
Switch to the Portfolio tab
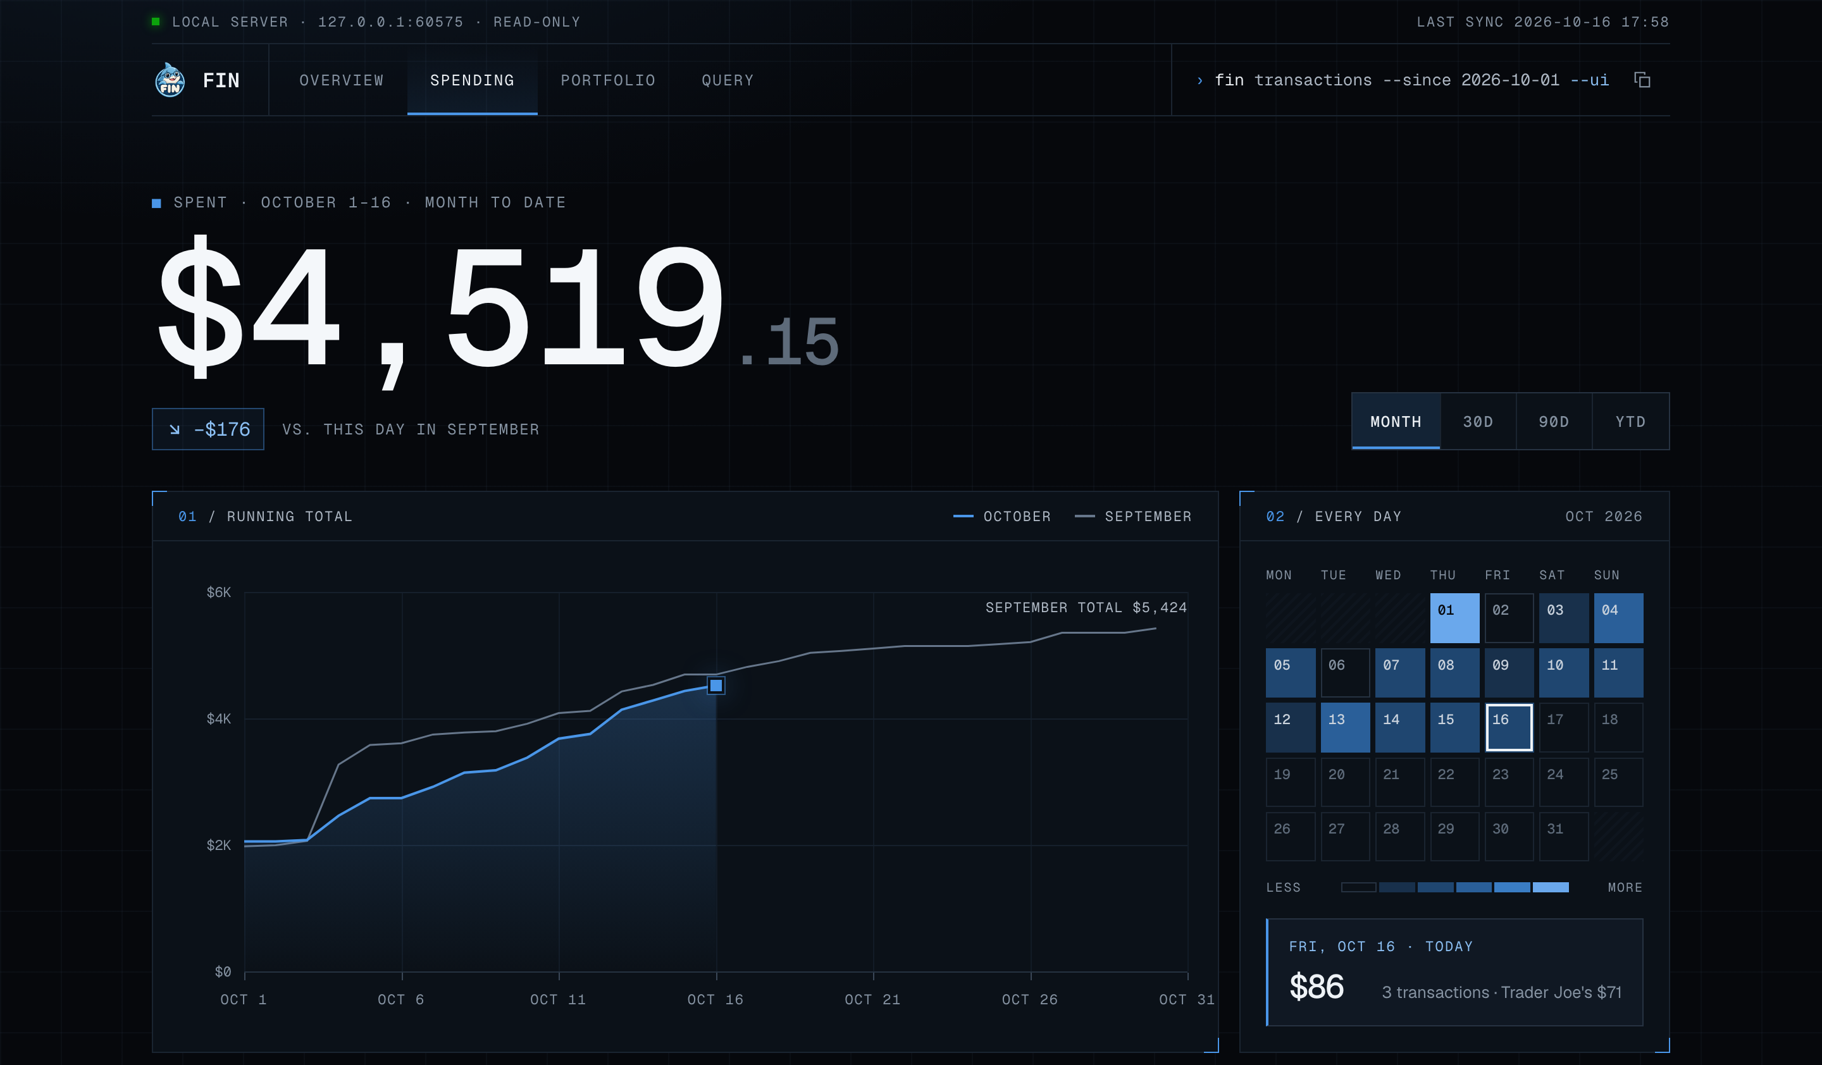[608, 80]
